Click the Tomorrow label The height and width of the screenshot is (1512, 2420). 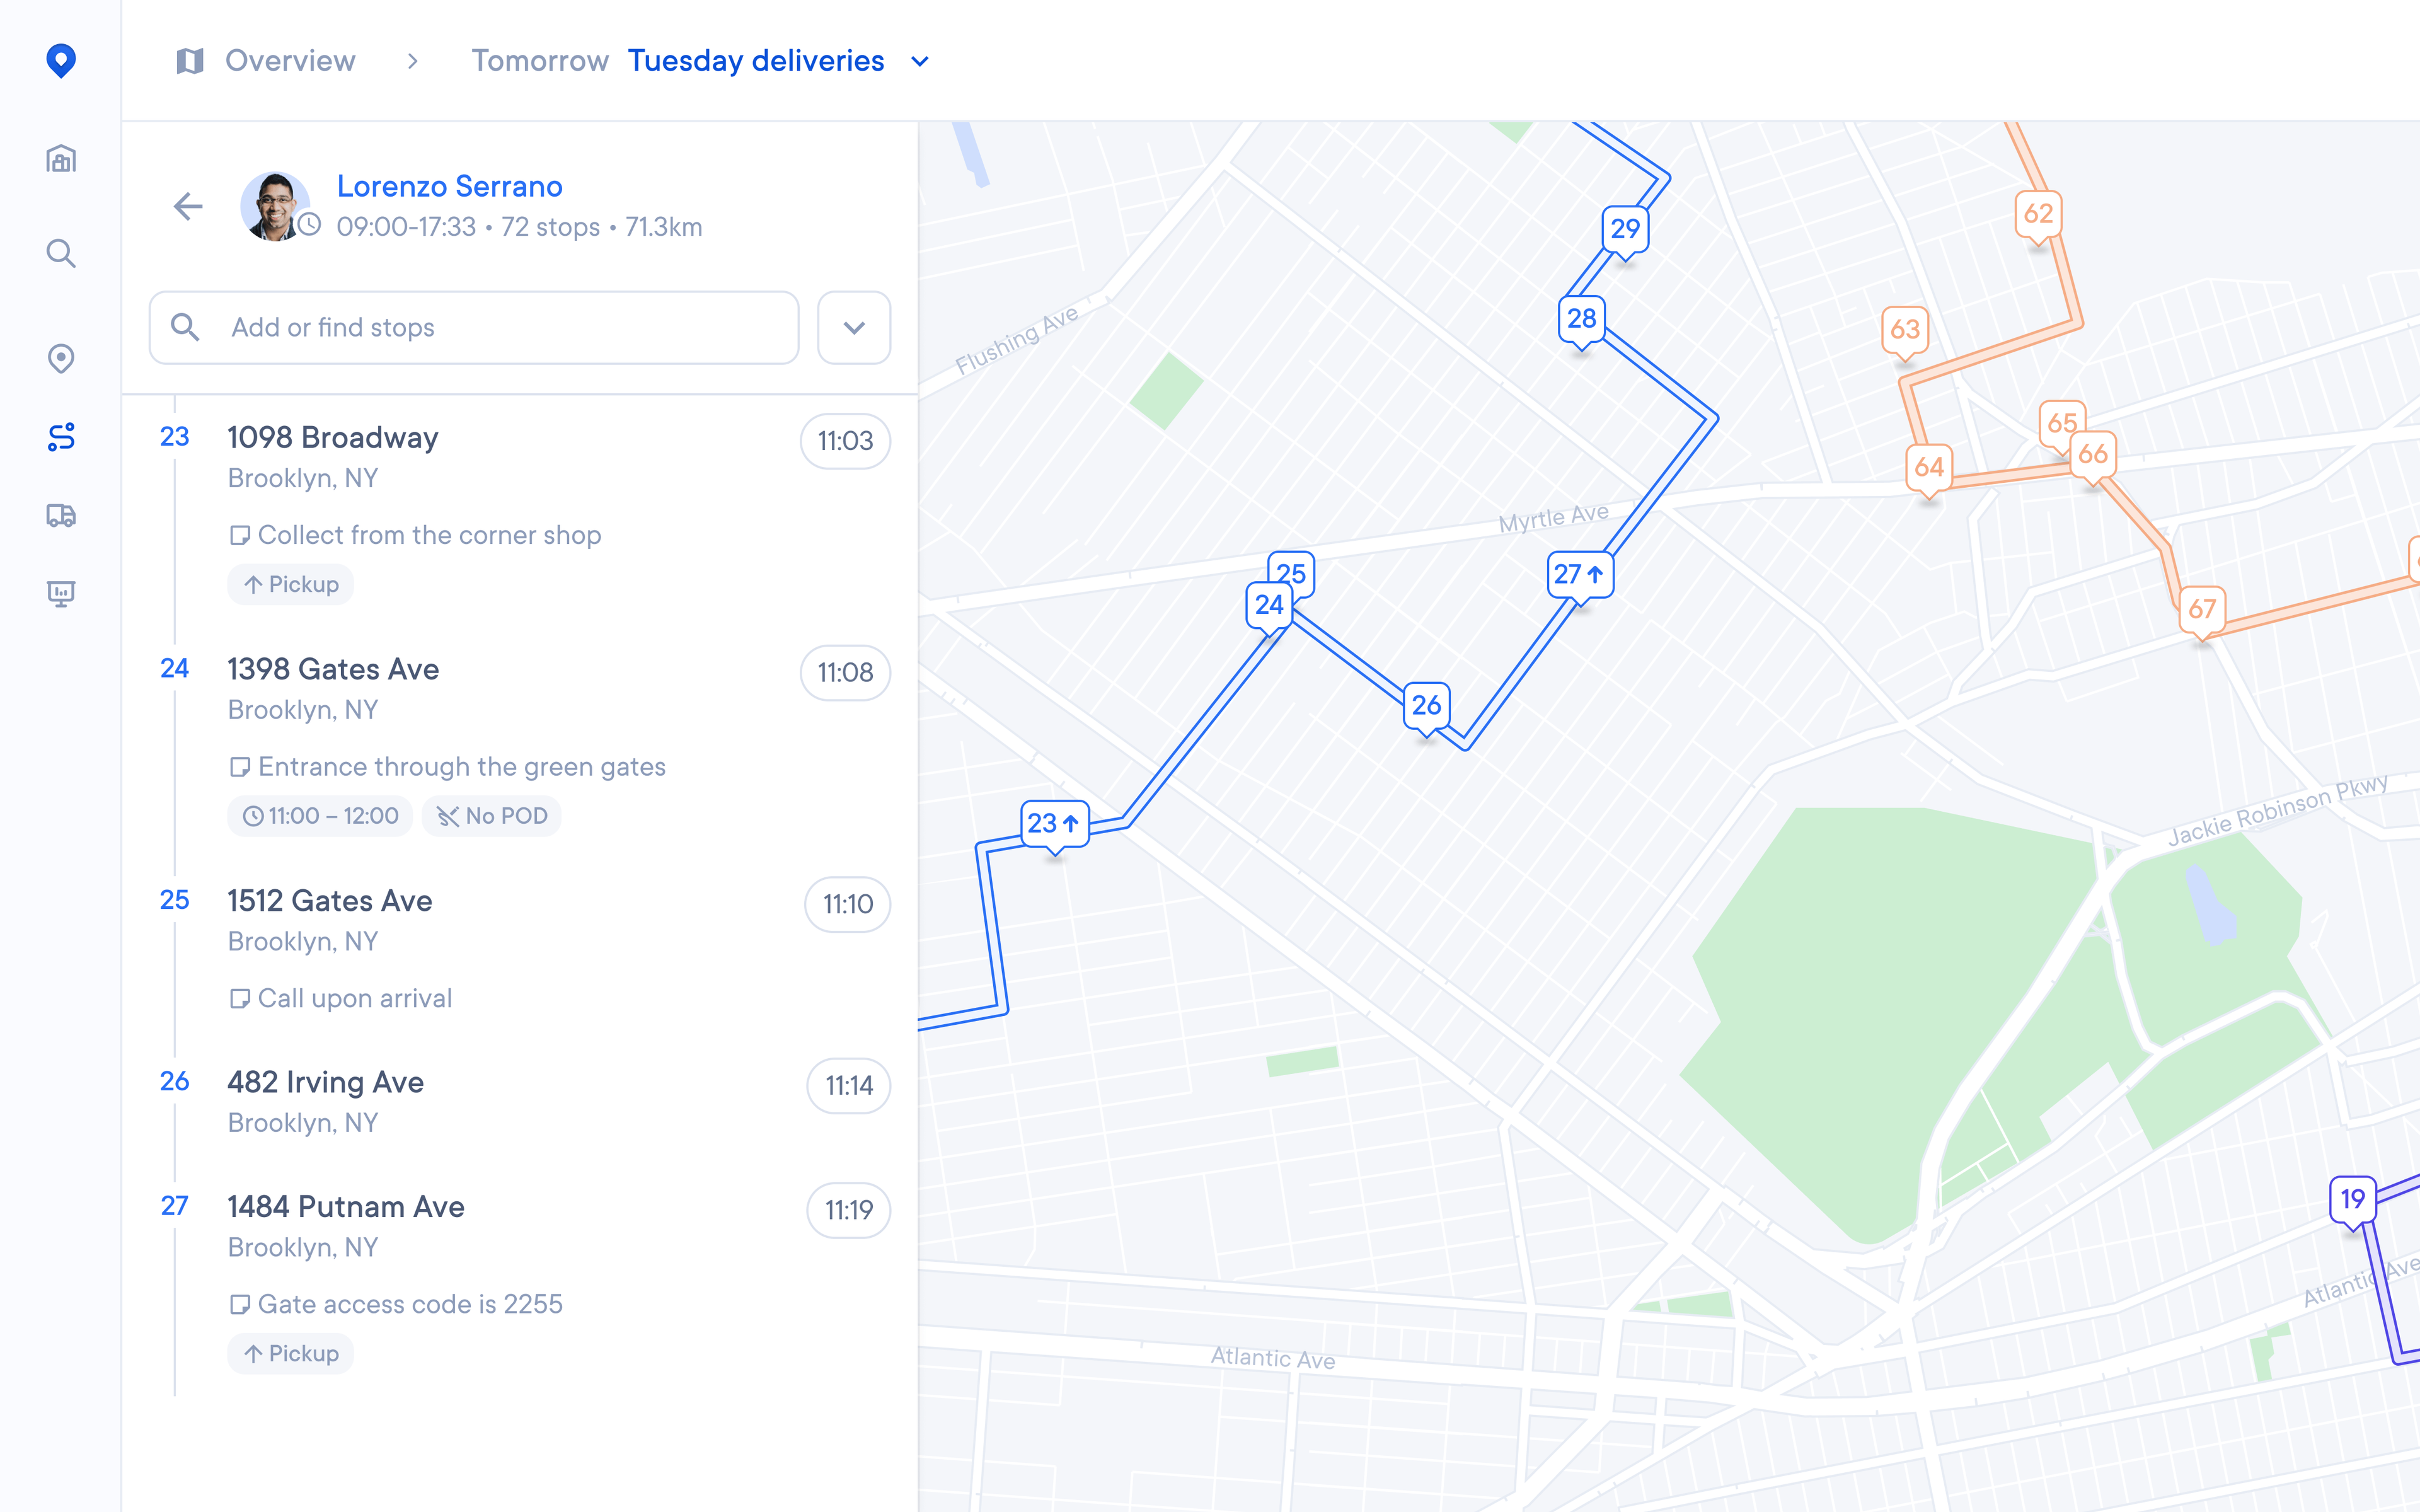pos(540,61)
